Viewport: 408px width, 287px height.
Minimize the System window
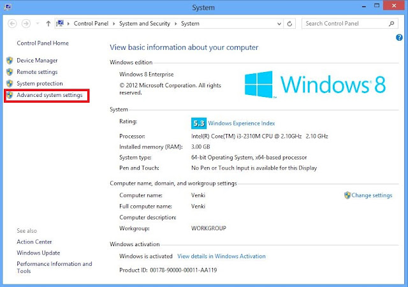click(x=364, y=6)
